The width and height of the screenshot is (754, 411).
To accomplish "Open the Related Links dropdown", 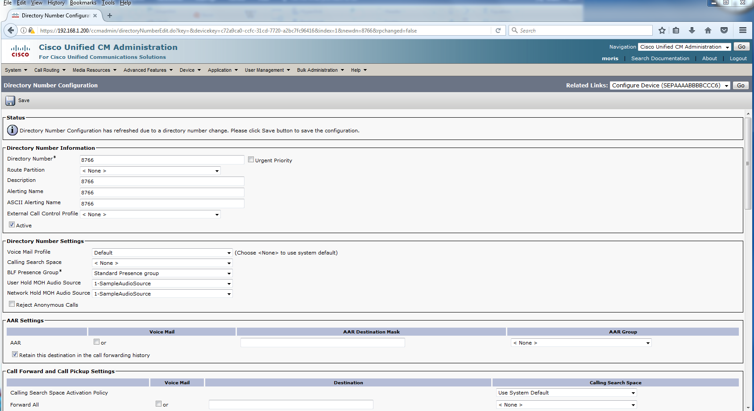I will 670,86.
